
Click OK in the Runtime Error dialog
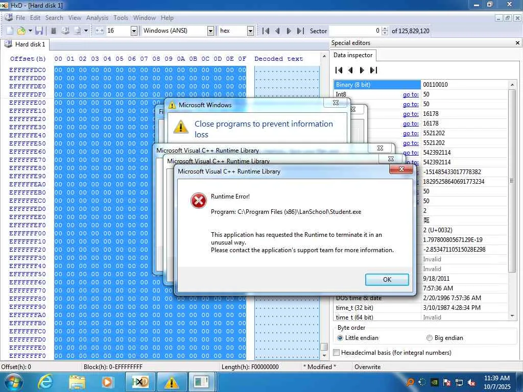387,279
